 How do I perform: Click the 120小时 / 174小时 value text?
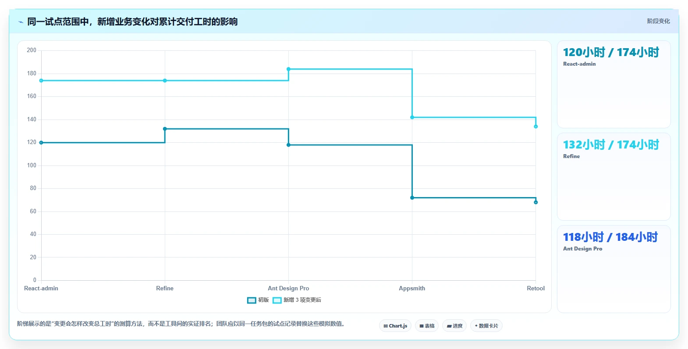coord(611,52)
